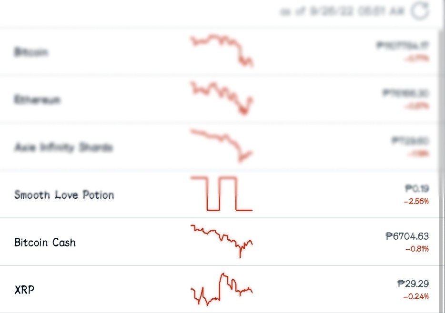Open the Smooth Love Potion square-wave chart

click(222, 194)
